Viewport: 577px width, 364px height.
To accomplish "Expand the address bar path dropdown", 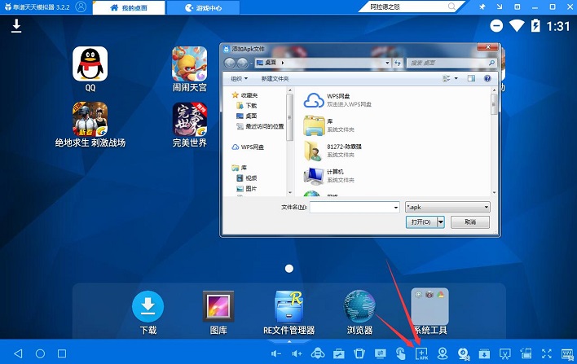I will pyautogui.click(x=387, y=63).
